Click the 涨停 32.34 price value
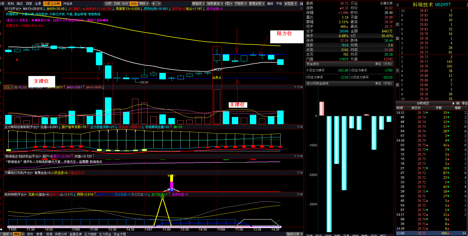 point(344,40)
